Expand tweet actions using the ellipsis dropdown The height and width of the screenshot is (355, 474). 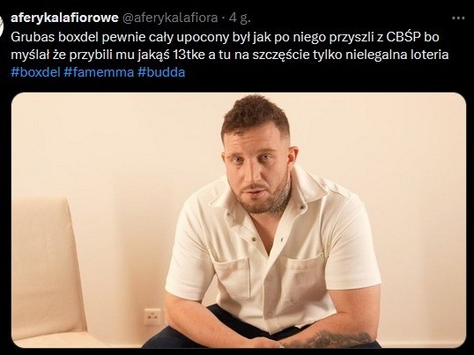(x=457, y=18)
